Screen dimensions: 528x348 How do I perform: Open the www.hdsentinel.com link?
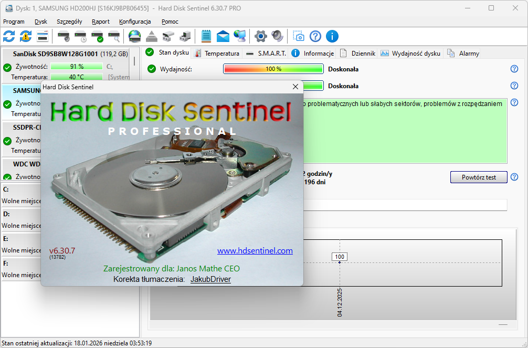tap(255, 251)
